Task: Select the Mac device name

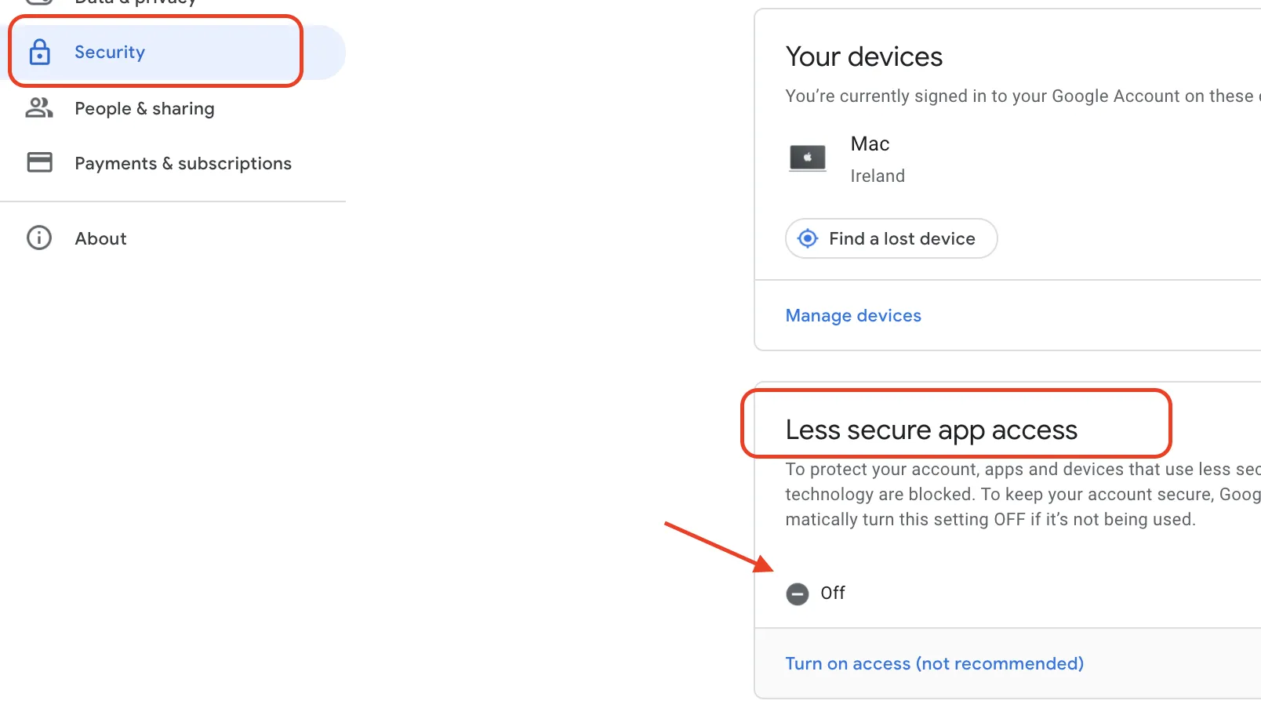Action: [x=870, y=144]
